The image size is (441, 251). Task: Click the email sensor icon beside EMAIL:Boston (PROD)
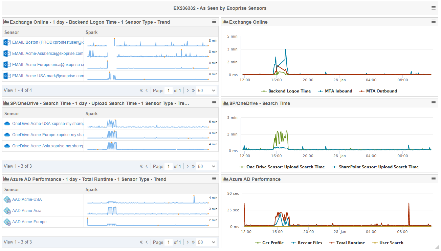(x=6, y=42)
